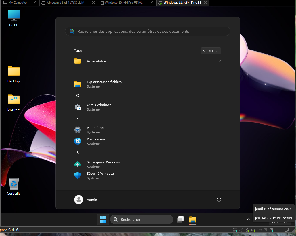296x236 pixels.
Task: Open the Task View icon on the taskbar
Action: click(x=180, y=219)
